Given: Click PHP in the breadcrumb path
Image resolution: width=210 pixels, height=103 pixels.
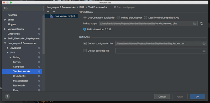Looking at the screenshot, I should (82, 7).
